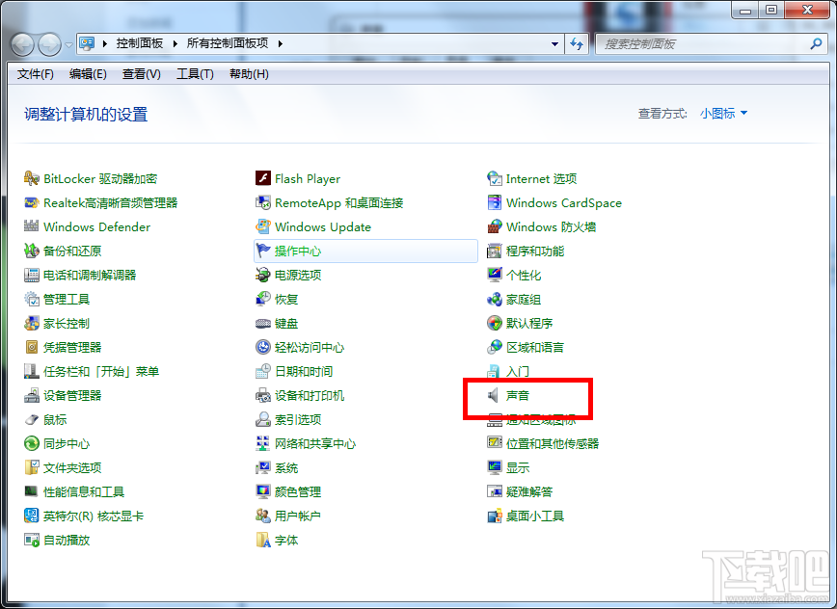Open the 声音 (Sound) settings
837x609 pixels.
522,395
